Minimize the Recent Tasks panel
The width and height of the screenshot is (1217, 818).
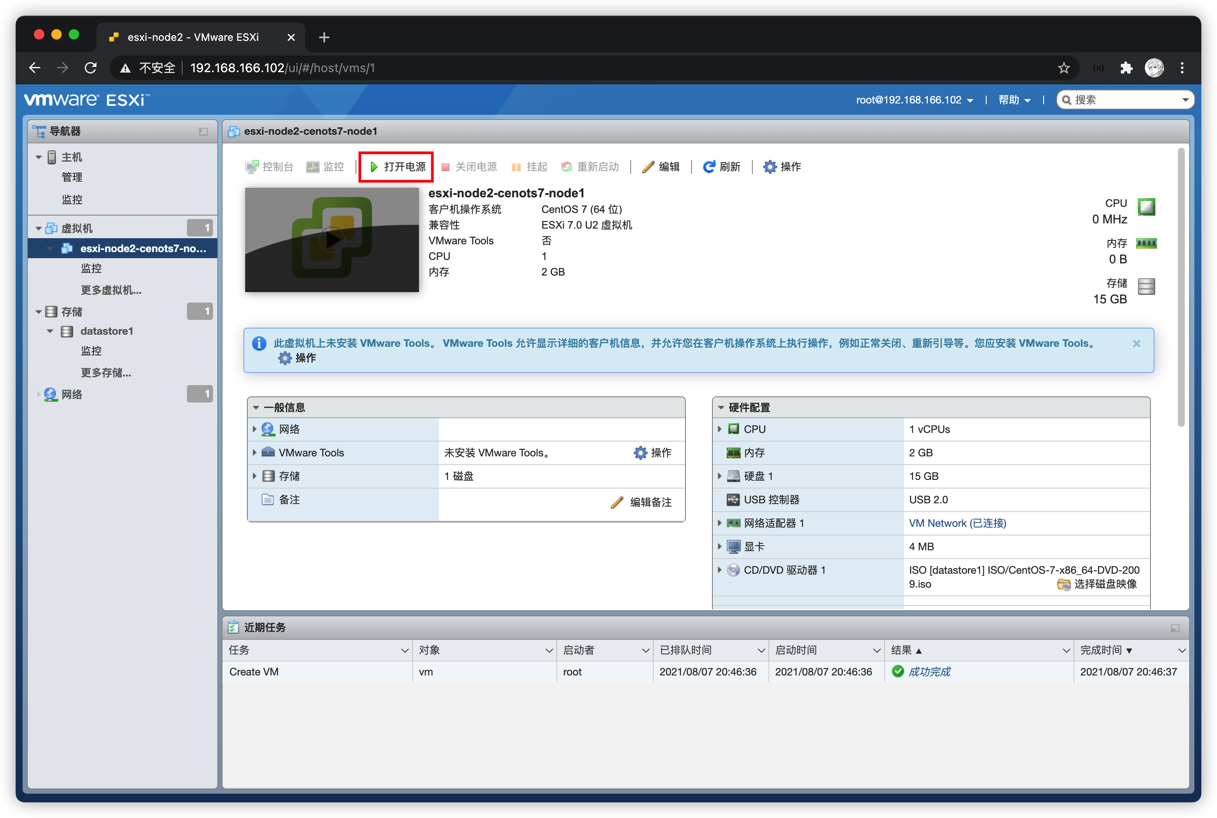(x=1175, y=628)
